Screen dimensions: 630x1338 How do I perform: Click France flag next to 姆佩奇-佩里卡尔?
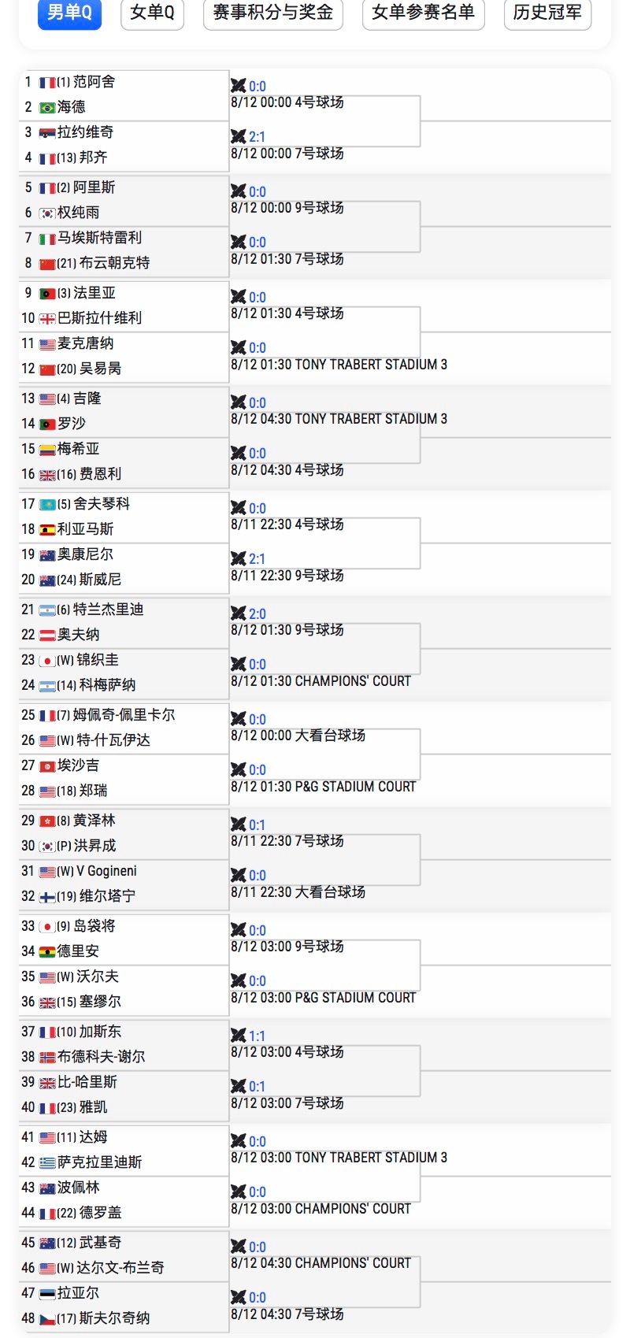[x=47, y=716]
